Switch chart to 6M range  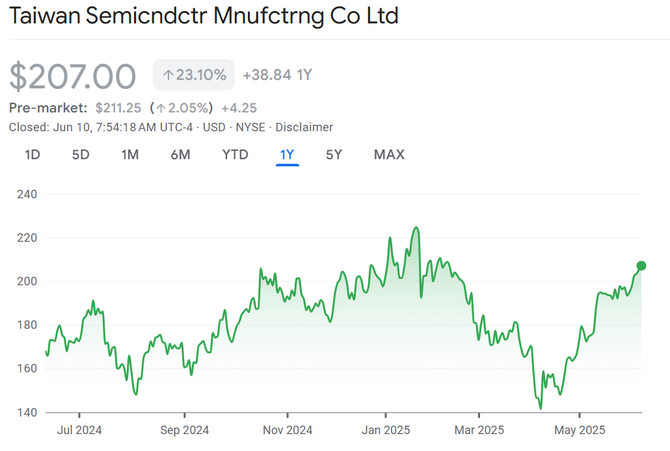[x=180, y=155]
